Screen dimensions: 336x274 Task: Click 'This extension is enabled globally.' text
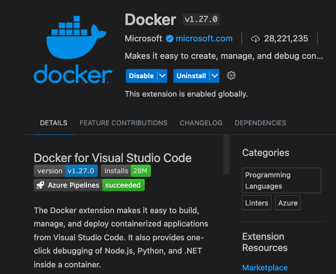(x=186, y=94)
